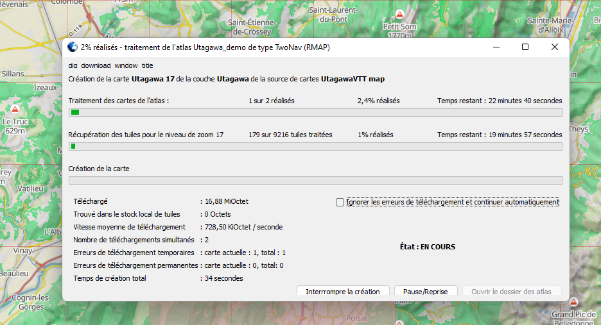Click the Saint-Étienne-de-Crossey map label

click(x=252, y=27)
